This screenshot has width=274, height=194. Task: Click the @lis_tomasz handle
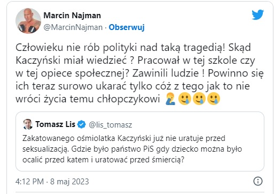111,125
